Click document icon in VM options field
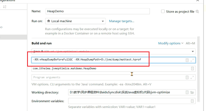Screen dimensions: 206x111 pos(187,60)
